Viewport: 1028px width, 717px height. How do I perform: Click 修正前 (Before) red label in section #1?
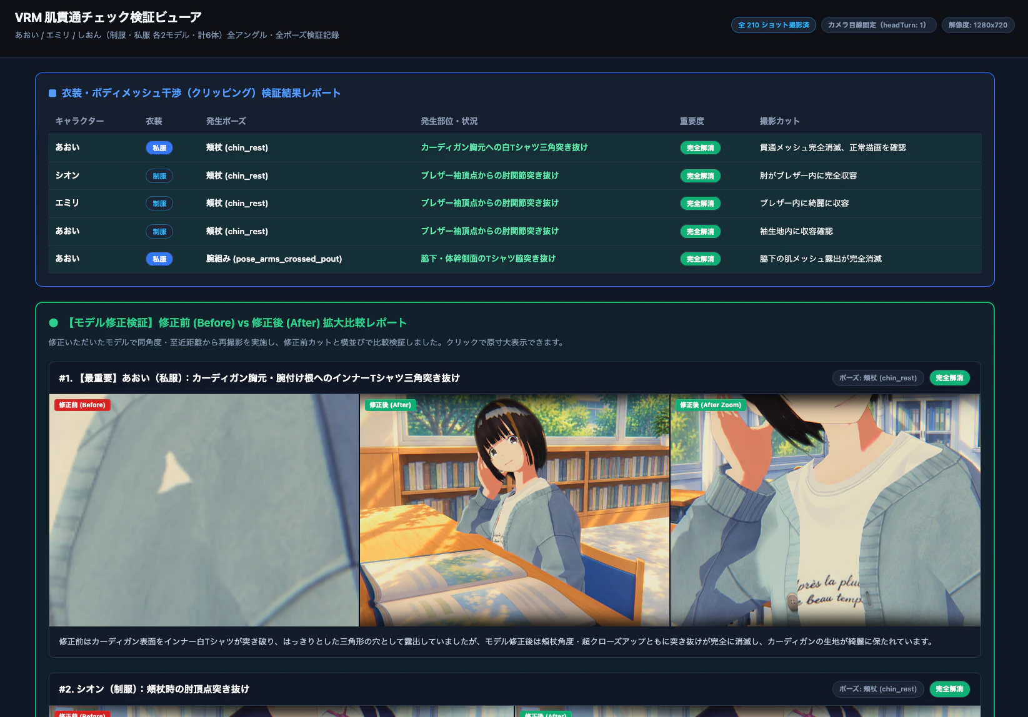[x=82, y=405]
